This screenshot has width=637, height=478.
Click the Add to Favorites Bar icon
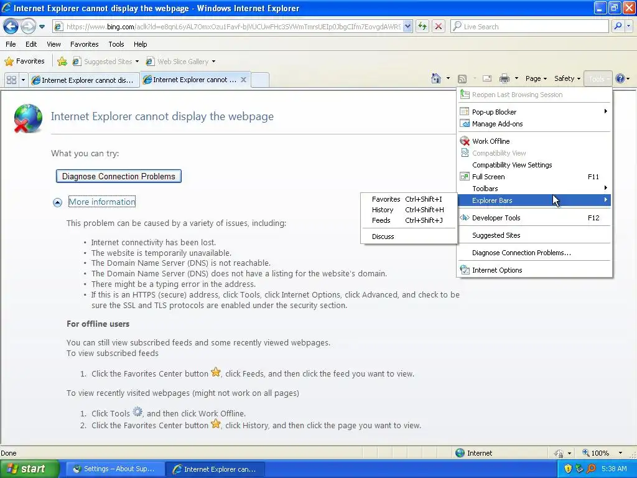point(62,62)
